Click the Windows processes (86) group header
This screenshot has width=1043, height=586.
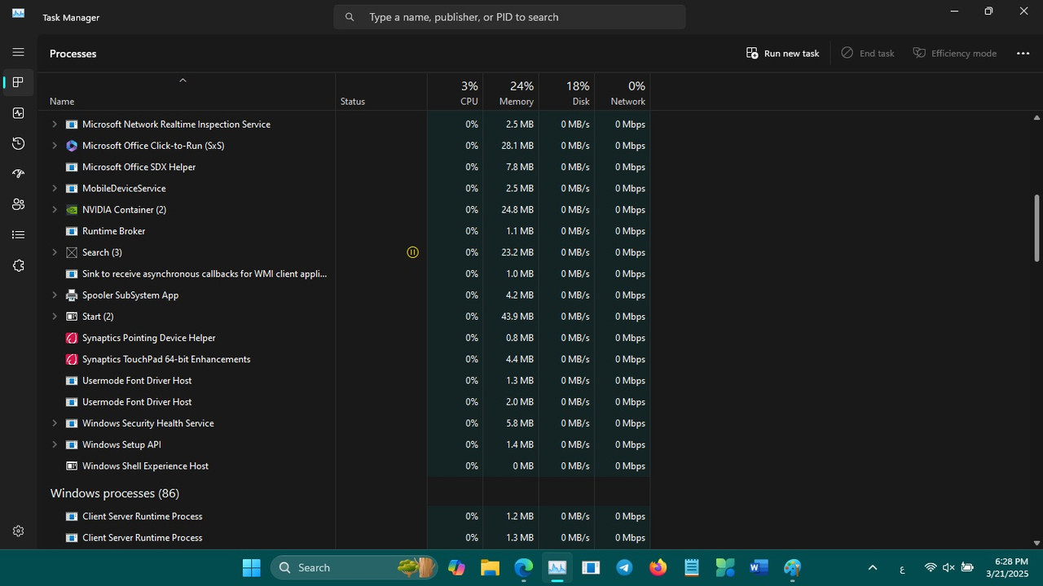[115, 493]
